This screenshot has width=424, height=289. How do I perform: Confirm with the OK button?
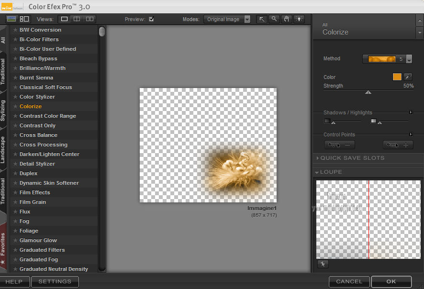coord(391,282)
